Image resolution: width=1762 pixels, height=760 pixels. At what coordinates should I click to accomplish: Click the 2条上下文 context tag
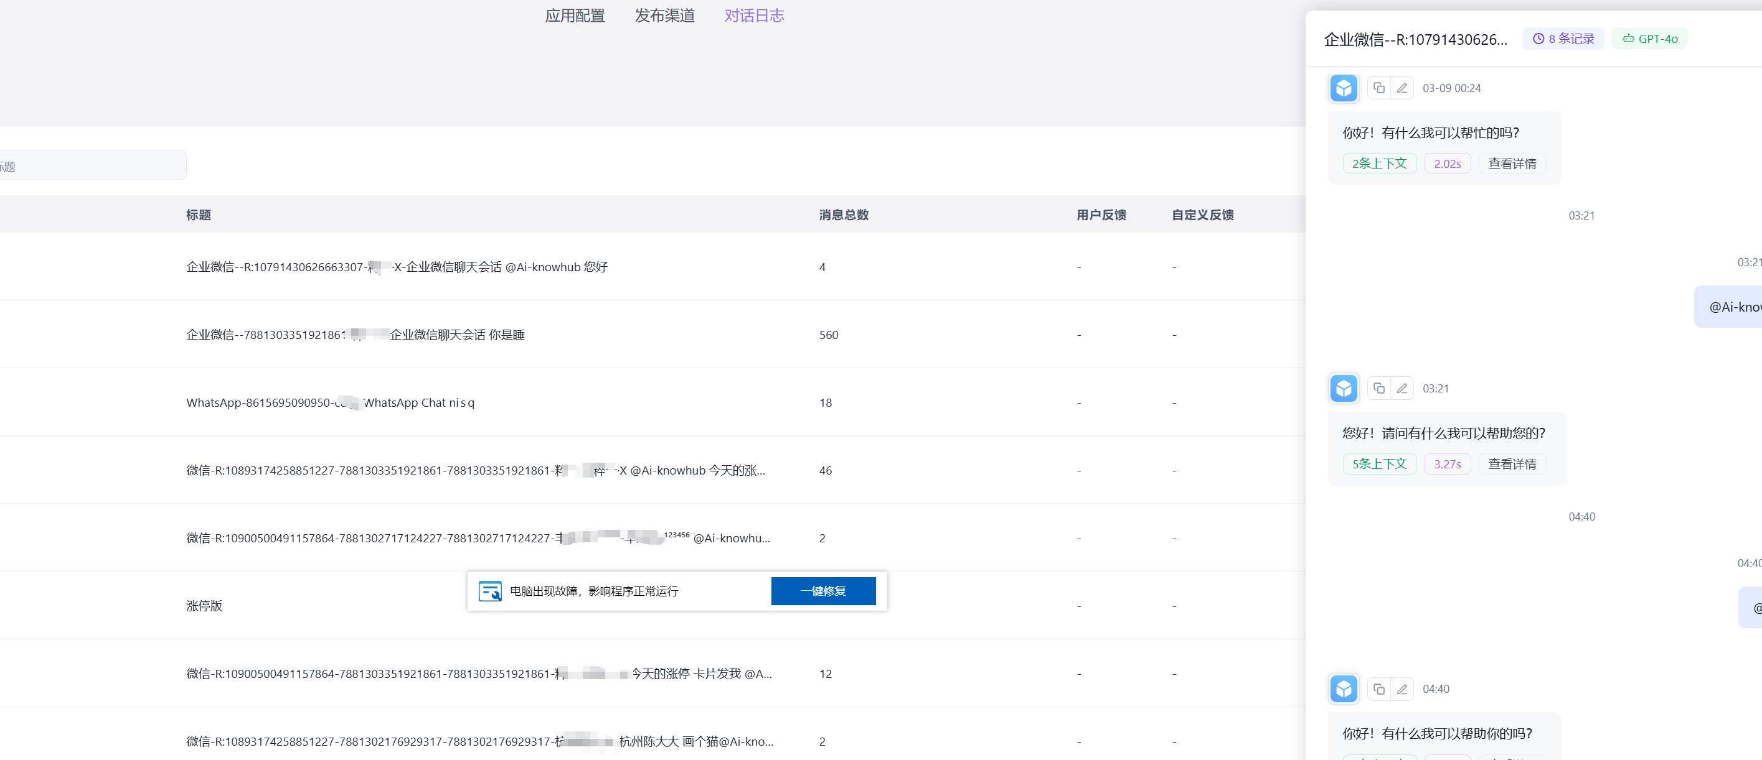(x=1379, y=163)
